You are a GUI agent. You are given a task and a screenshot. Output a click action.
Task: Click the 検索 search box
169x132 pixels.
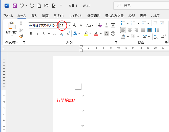coord(141,6)
